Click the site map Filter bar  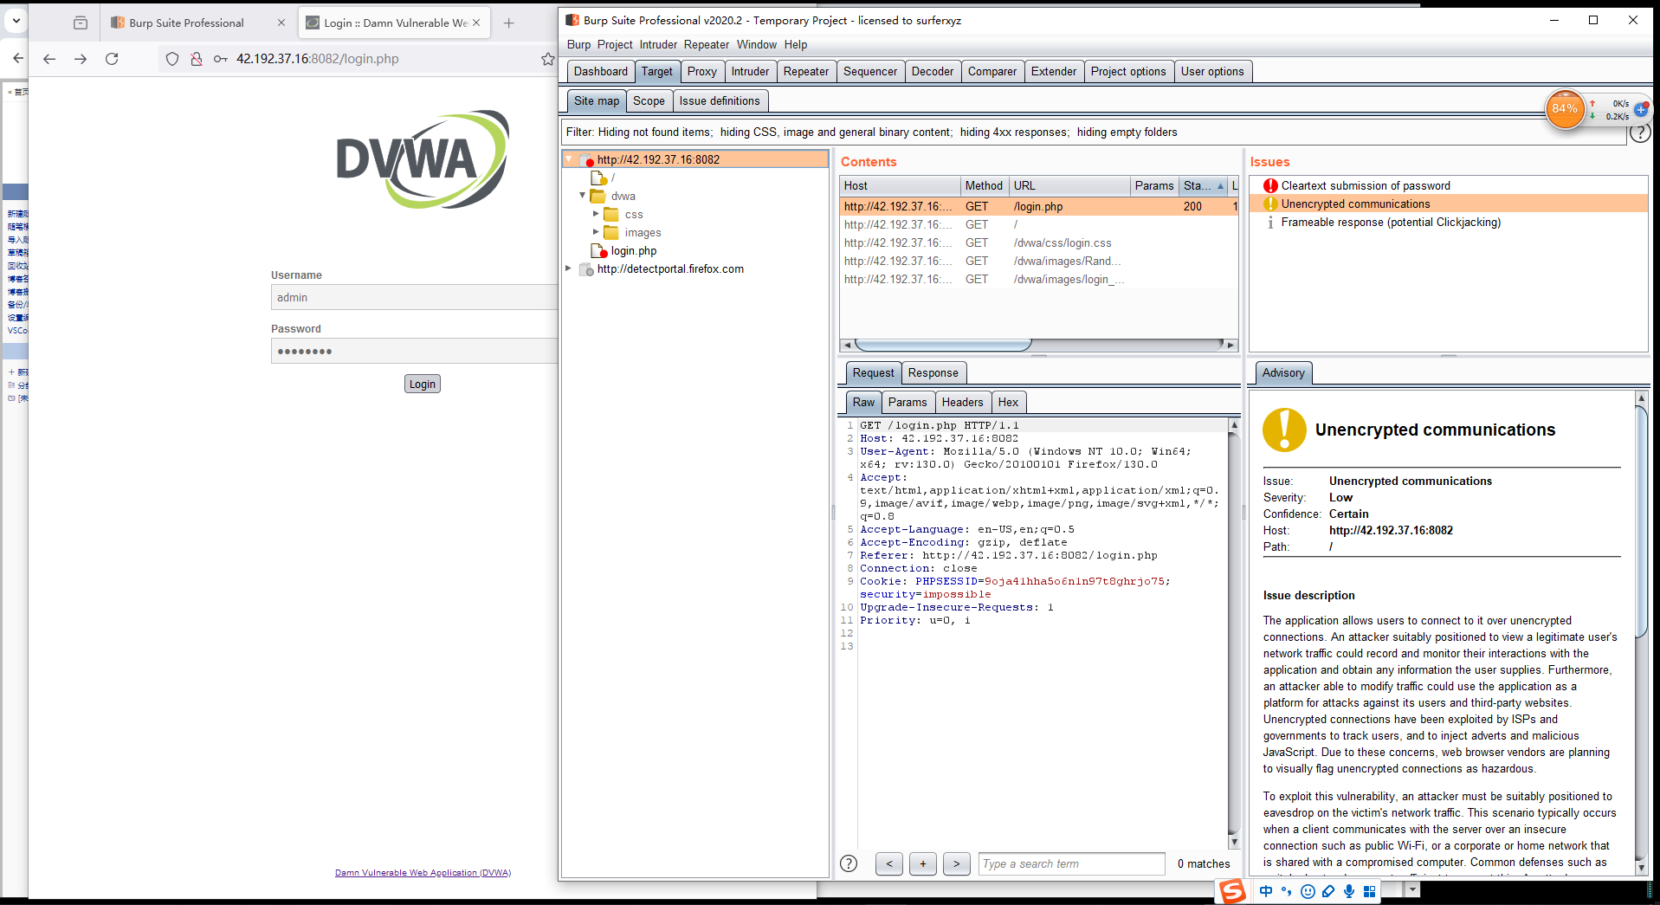[1095, 133]
